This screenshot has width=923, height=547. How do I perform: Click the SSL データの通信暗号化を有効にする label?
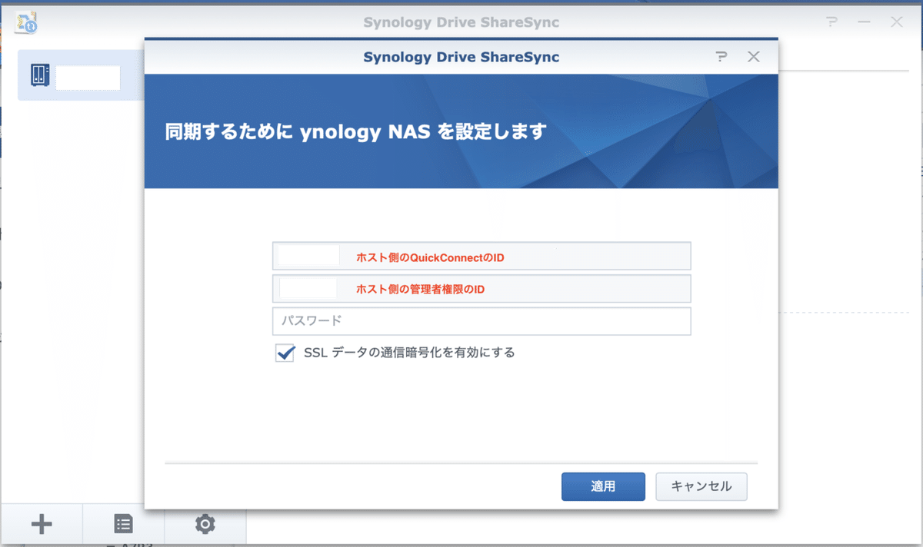[x=409, y=353]
